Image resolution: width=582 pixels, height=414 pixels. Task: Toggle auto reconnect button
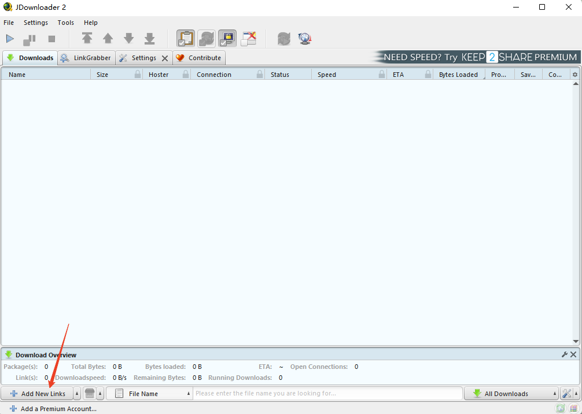[207, 39]
